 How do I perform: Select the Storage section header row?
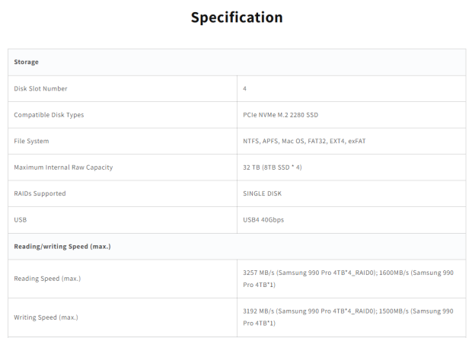(x=27, y=62)
